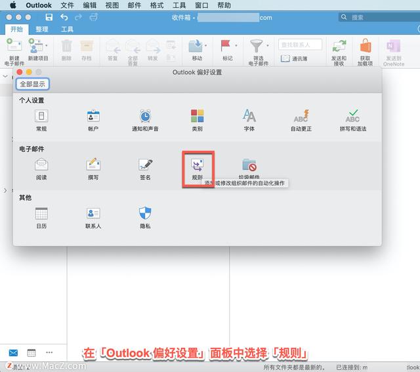Click 全部显示 show all button

[x=32, y=84]
